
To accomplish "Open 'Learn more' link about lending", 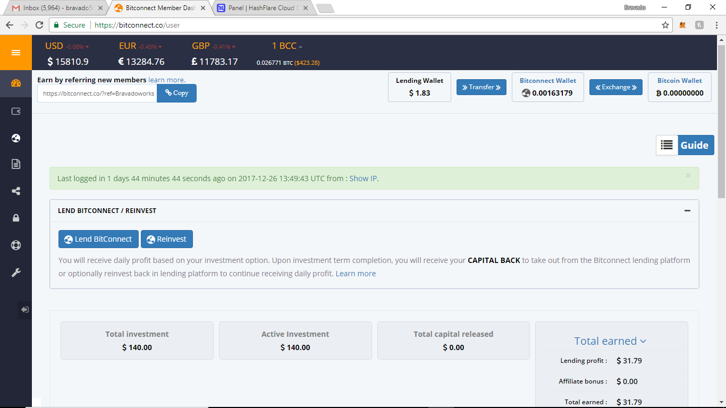I will [356, 274].
